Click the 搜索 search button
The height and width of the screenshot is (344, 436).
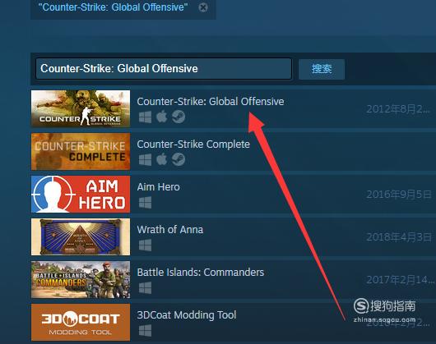pyautogui.click(x=322, y=69)
